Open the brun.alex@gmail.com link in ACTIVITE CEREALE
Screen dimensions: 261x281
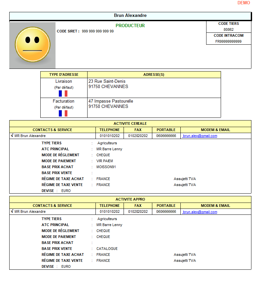tap(200, 136)
